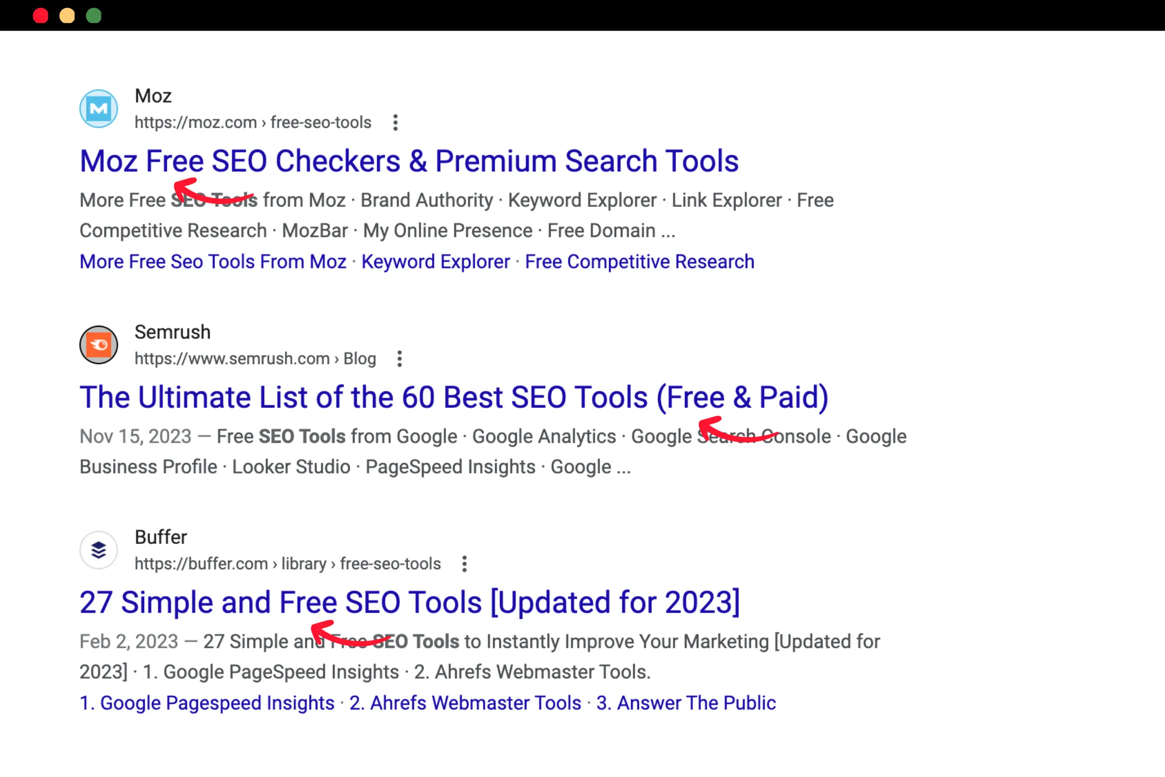Image resolution: width=1165 pixels, height=777 pixels.
Task: Click Keyword Explorer sitelink under Moz
Action: click(x=435, y=260)
